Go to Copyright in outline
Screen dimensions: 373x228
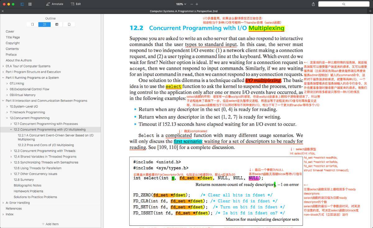coord(13,43)
